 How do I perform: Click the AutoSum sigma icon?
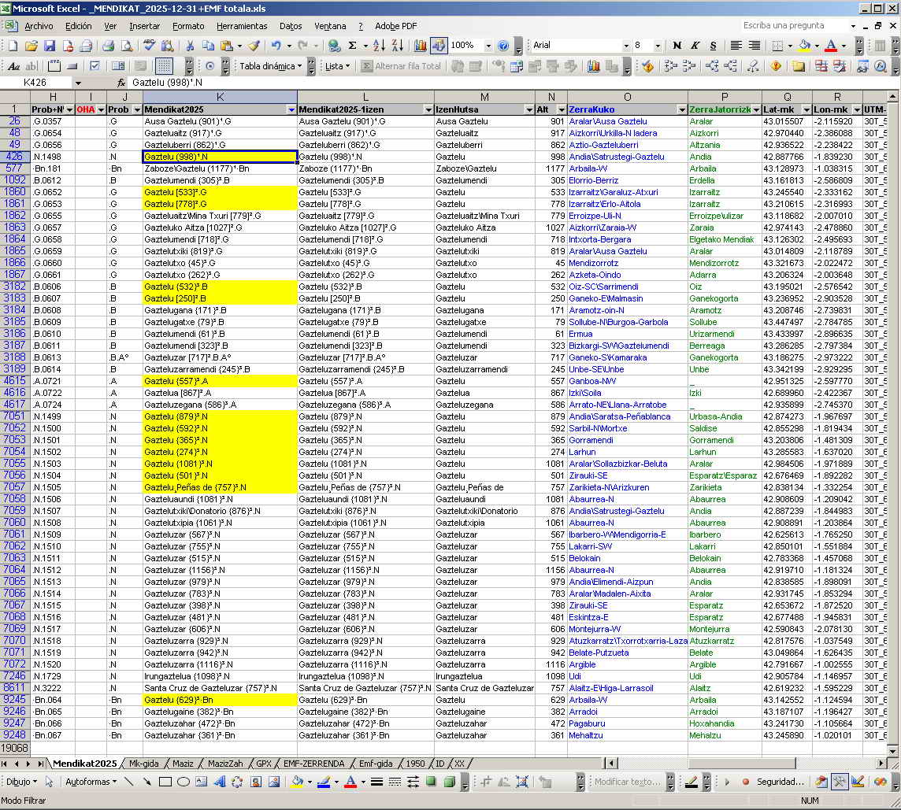(352, 46)
